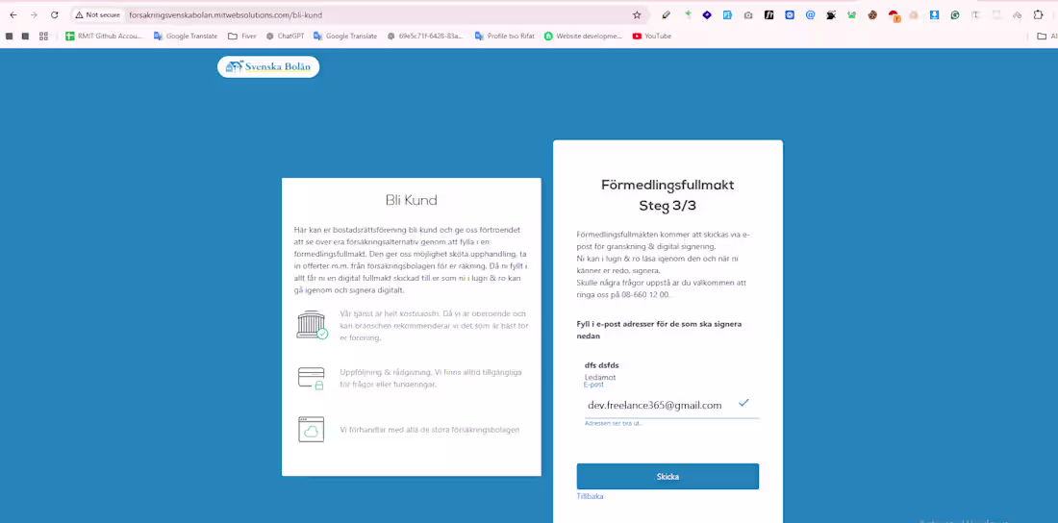Open the Fiver bookmarks folder
This screenshot has height=523, width=1058.
(x=242, y=36)
